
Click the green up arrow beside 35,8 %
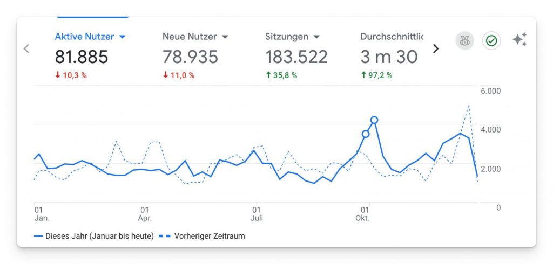268,75
